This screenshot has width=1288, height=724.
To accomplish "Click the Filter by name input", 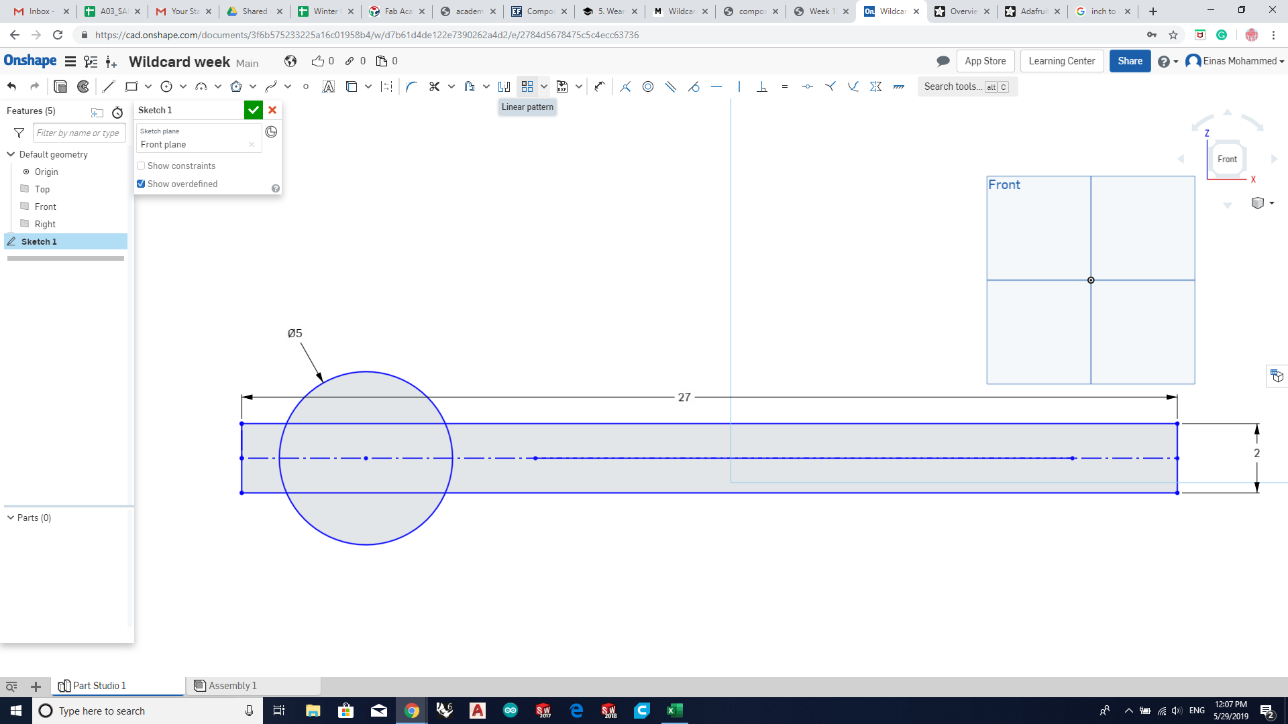I will click(x=78, y=133).
